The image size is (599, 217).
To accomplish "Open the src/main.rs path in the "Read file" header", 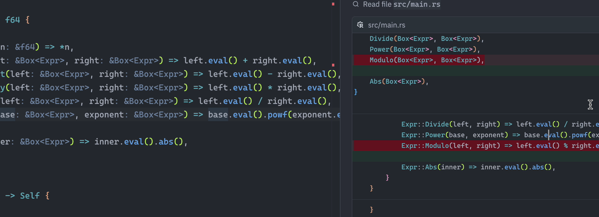I will coord(417,4).
